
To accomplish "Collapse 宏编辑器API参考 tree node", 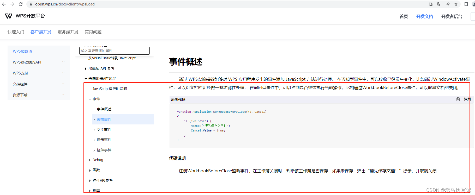I will tap(86, 79).
